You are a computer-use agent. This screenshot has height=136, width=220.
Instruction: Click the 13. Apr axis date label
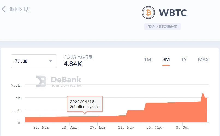point(69,128)
